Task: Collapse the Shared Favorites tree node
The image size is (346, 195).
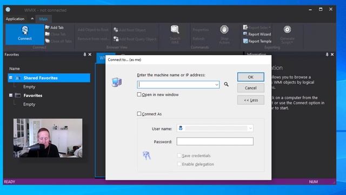Action: (11, 78)
